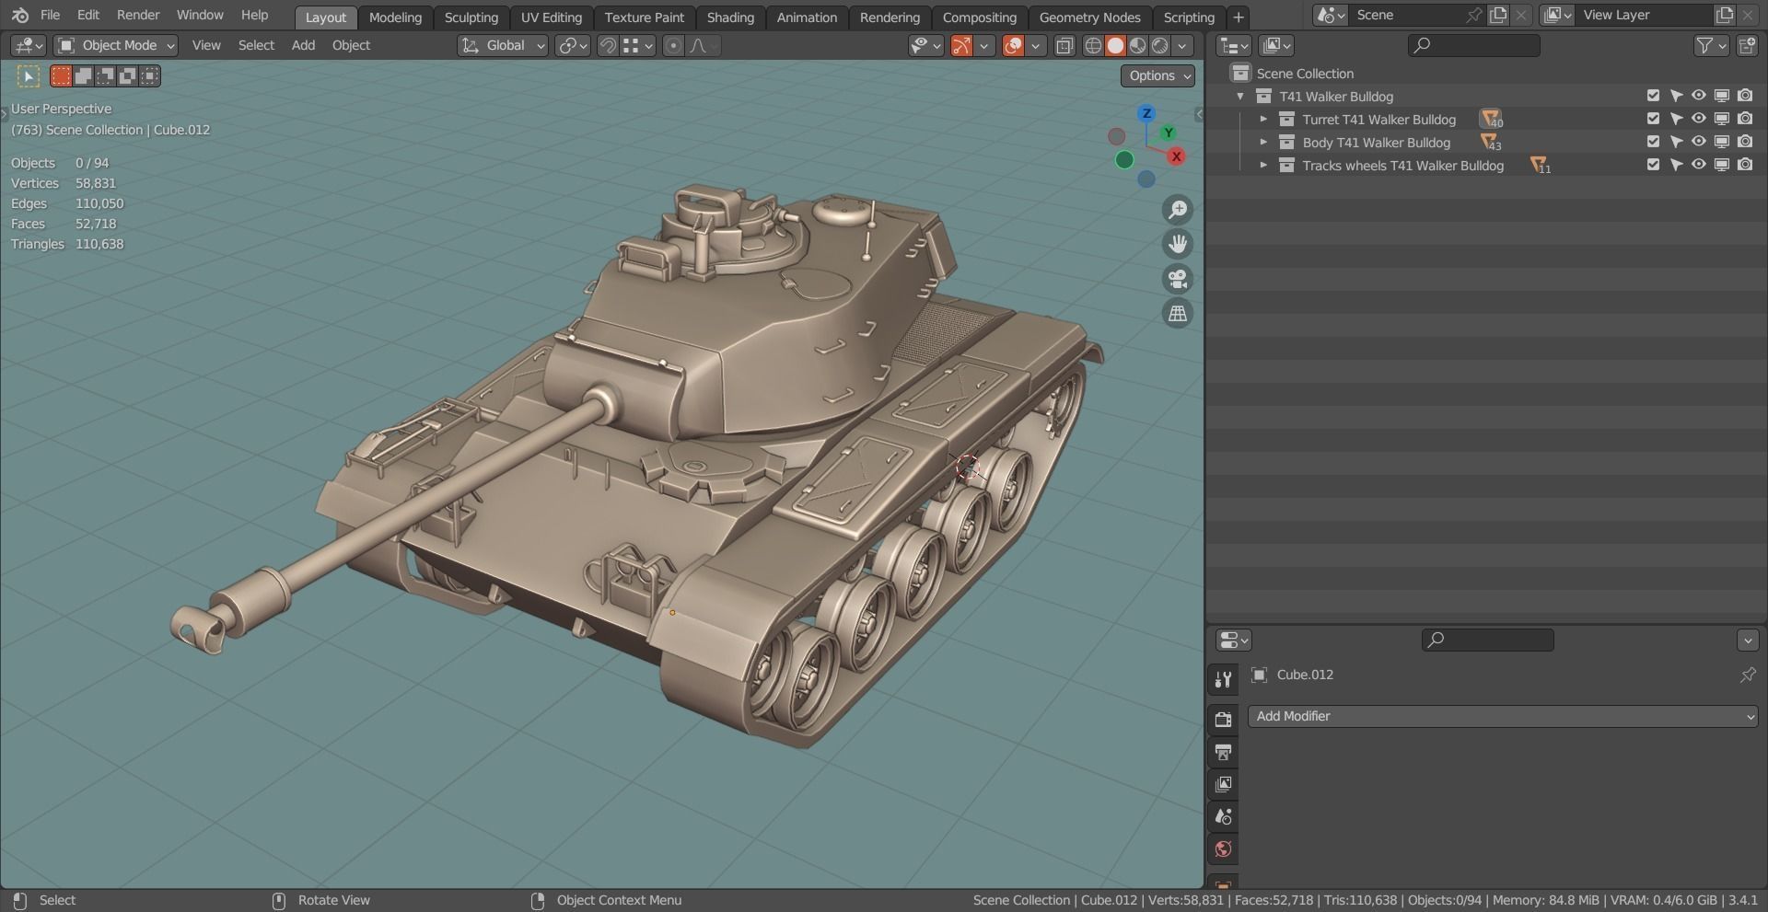Viewport: 1768px width, 912px height.
Task: Open the Output properties tab
Action: 1223,752
